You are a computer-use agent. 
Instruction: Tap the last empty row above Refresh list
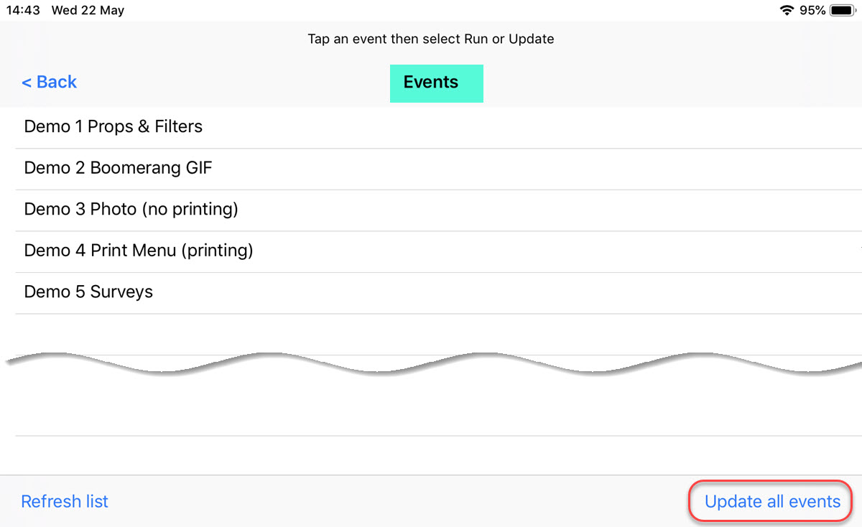pos(438,455)
